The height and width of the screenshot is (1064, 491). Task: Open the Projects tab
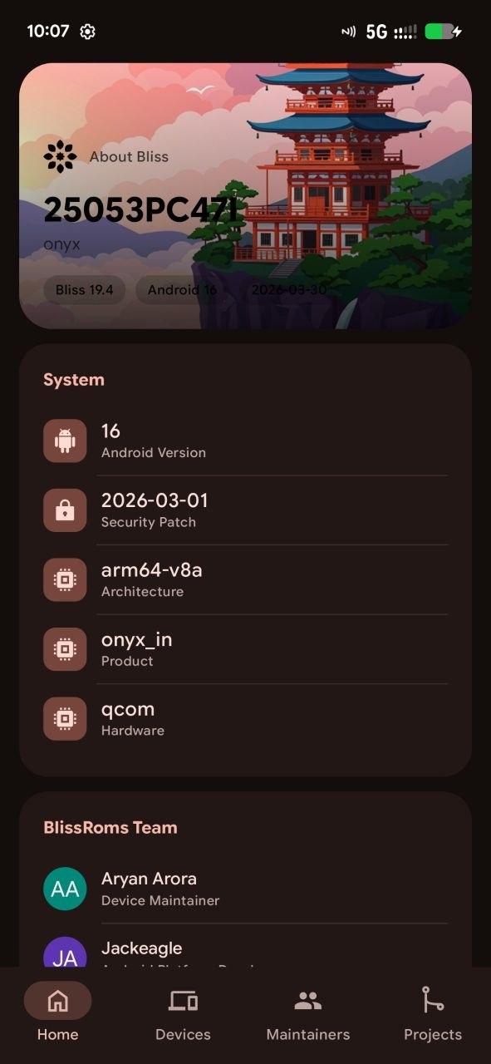tap(432, 1015)
